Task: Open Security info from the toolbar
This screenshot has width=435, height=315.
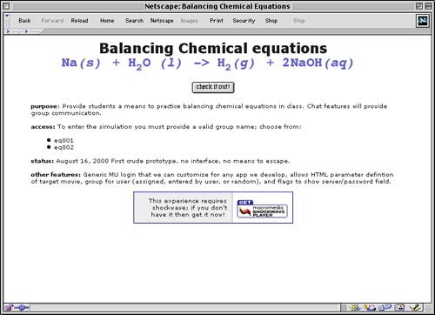Action: pyautogui.click(x=244, y=21)
